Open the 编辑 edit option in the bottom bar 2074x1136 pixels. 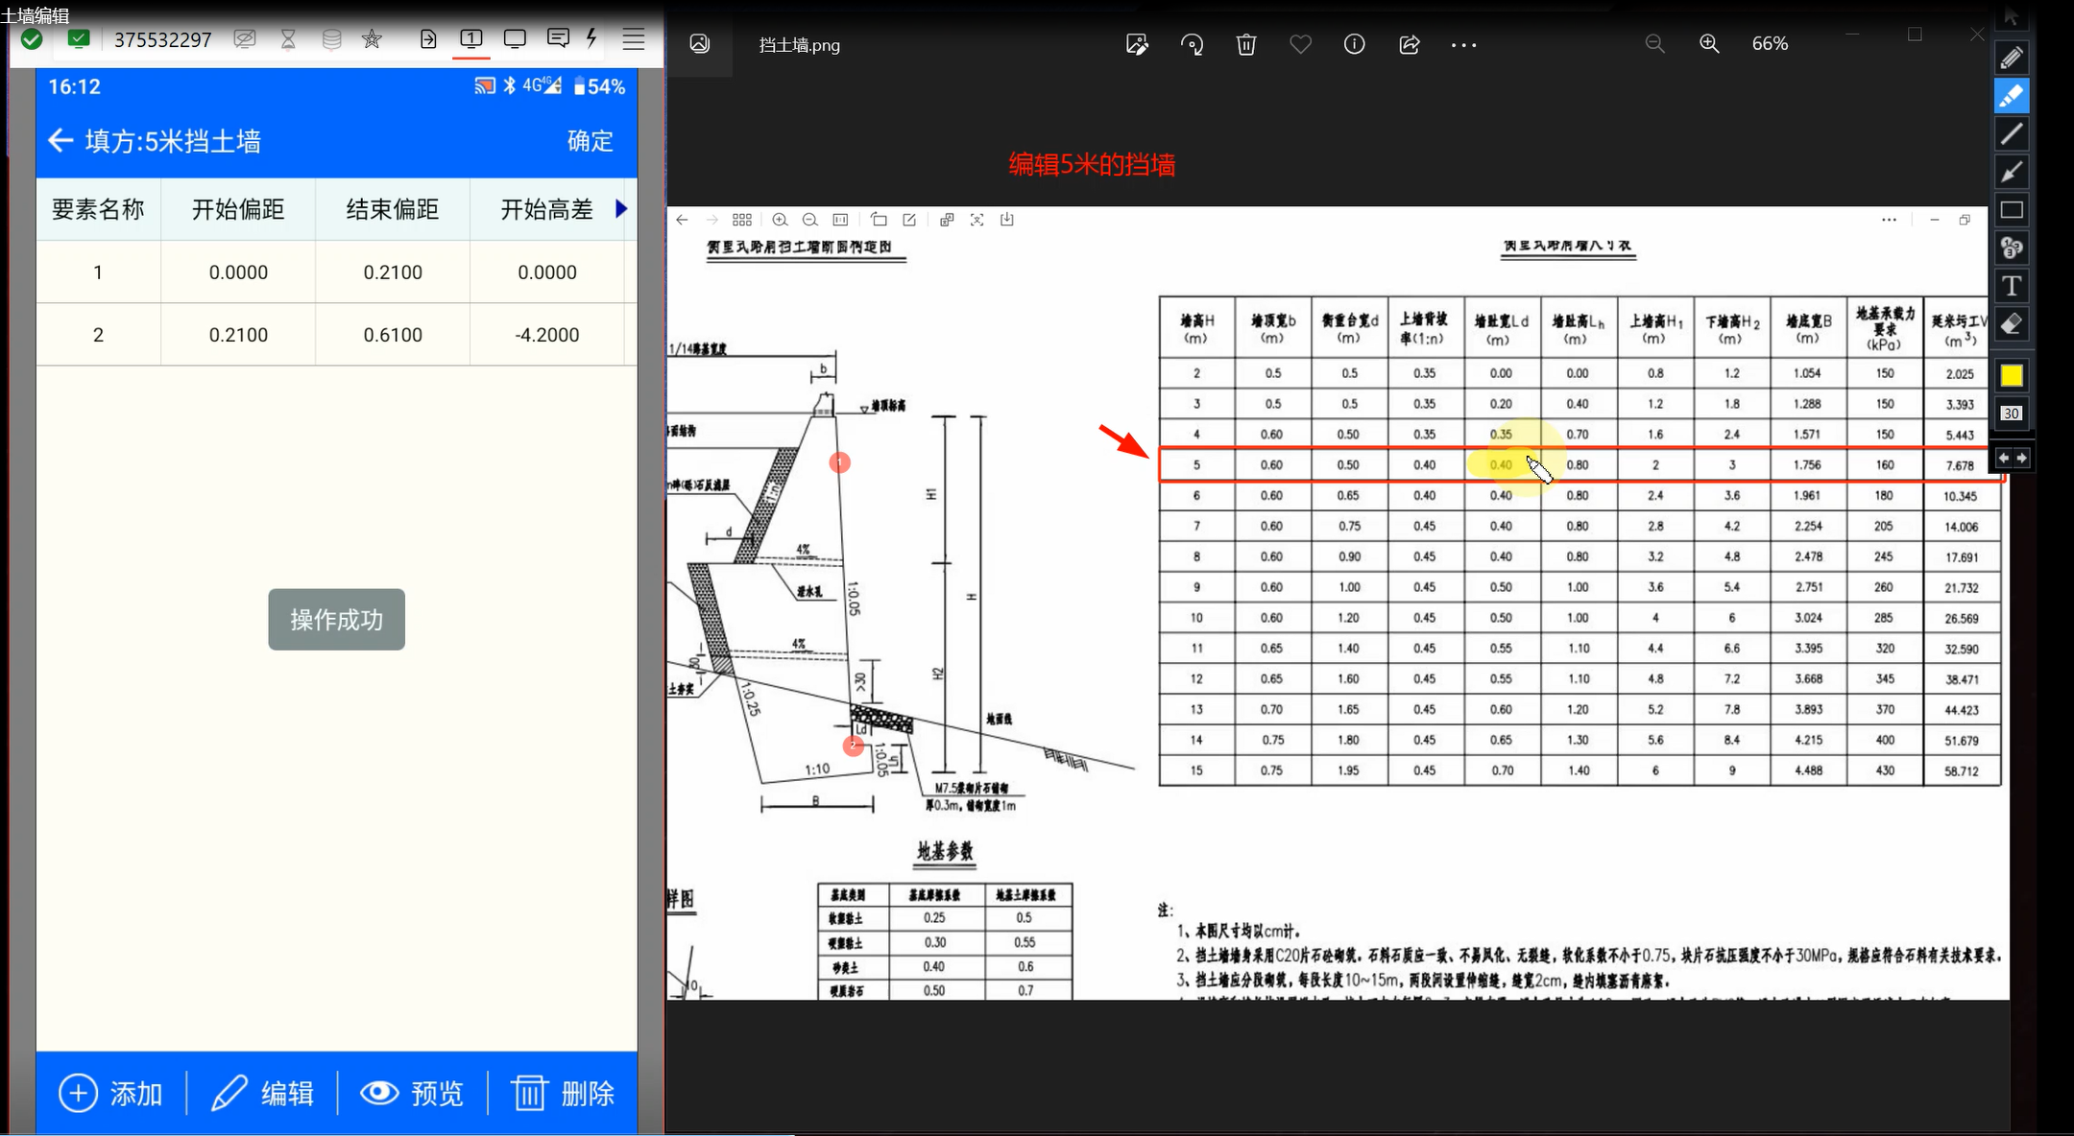(263, 1093)
